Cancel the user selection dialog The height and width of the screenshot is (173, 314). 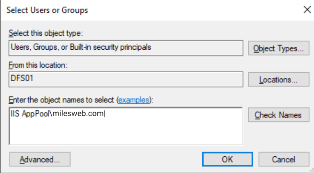[x=284, y=160]
